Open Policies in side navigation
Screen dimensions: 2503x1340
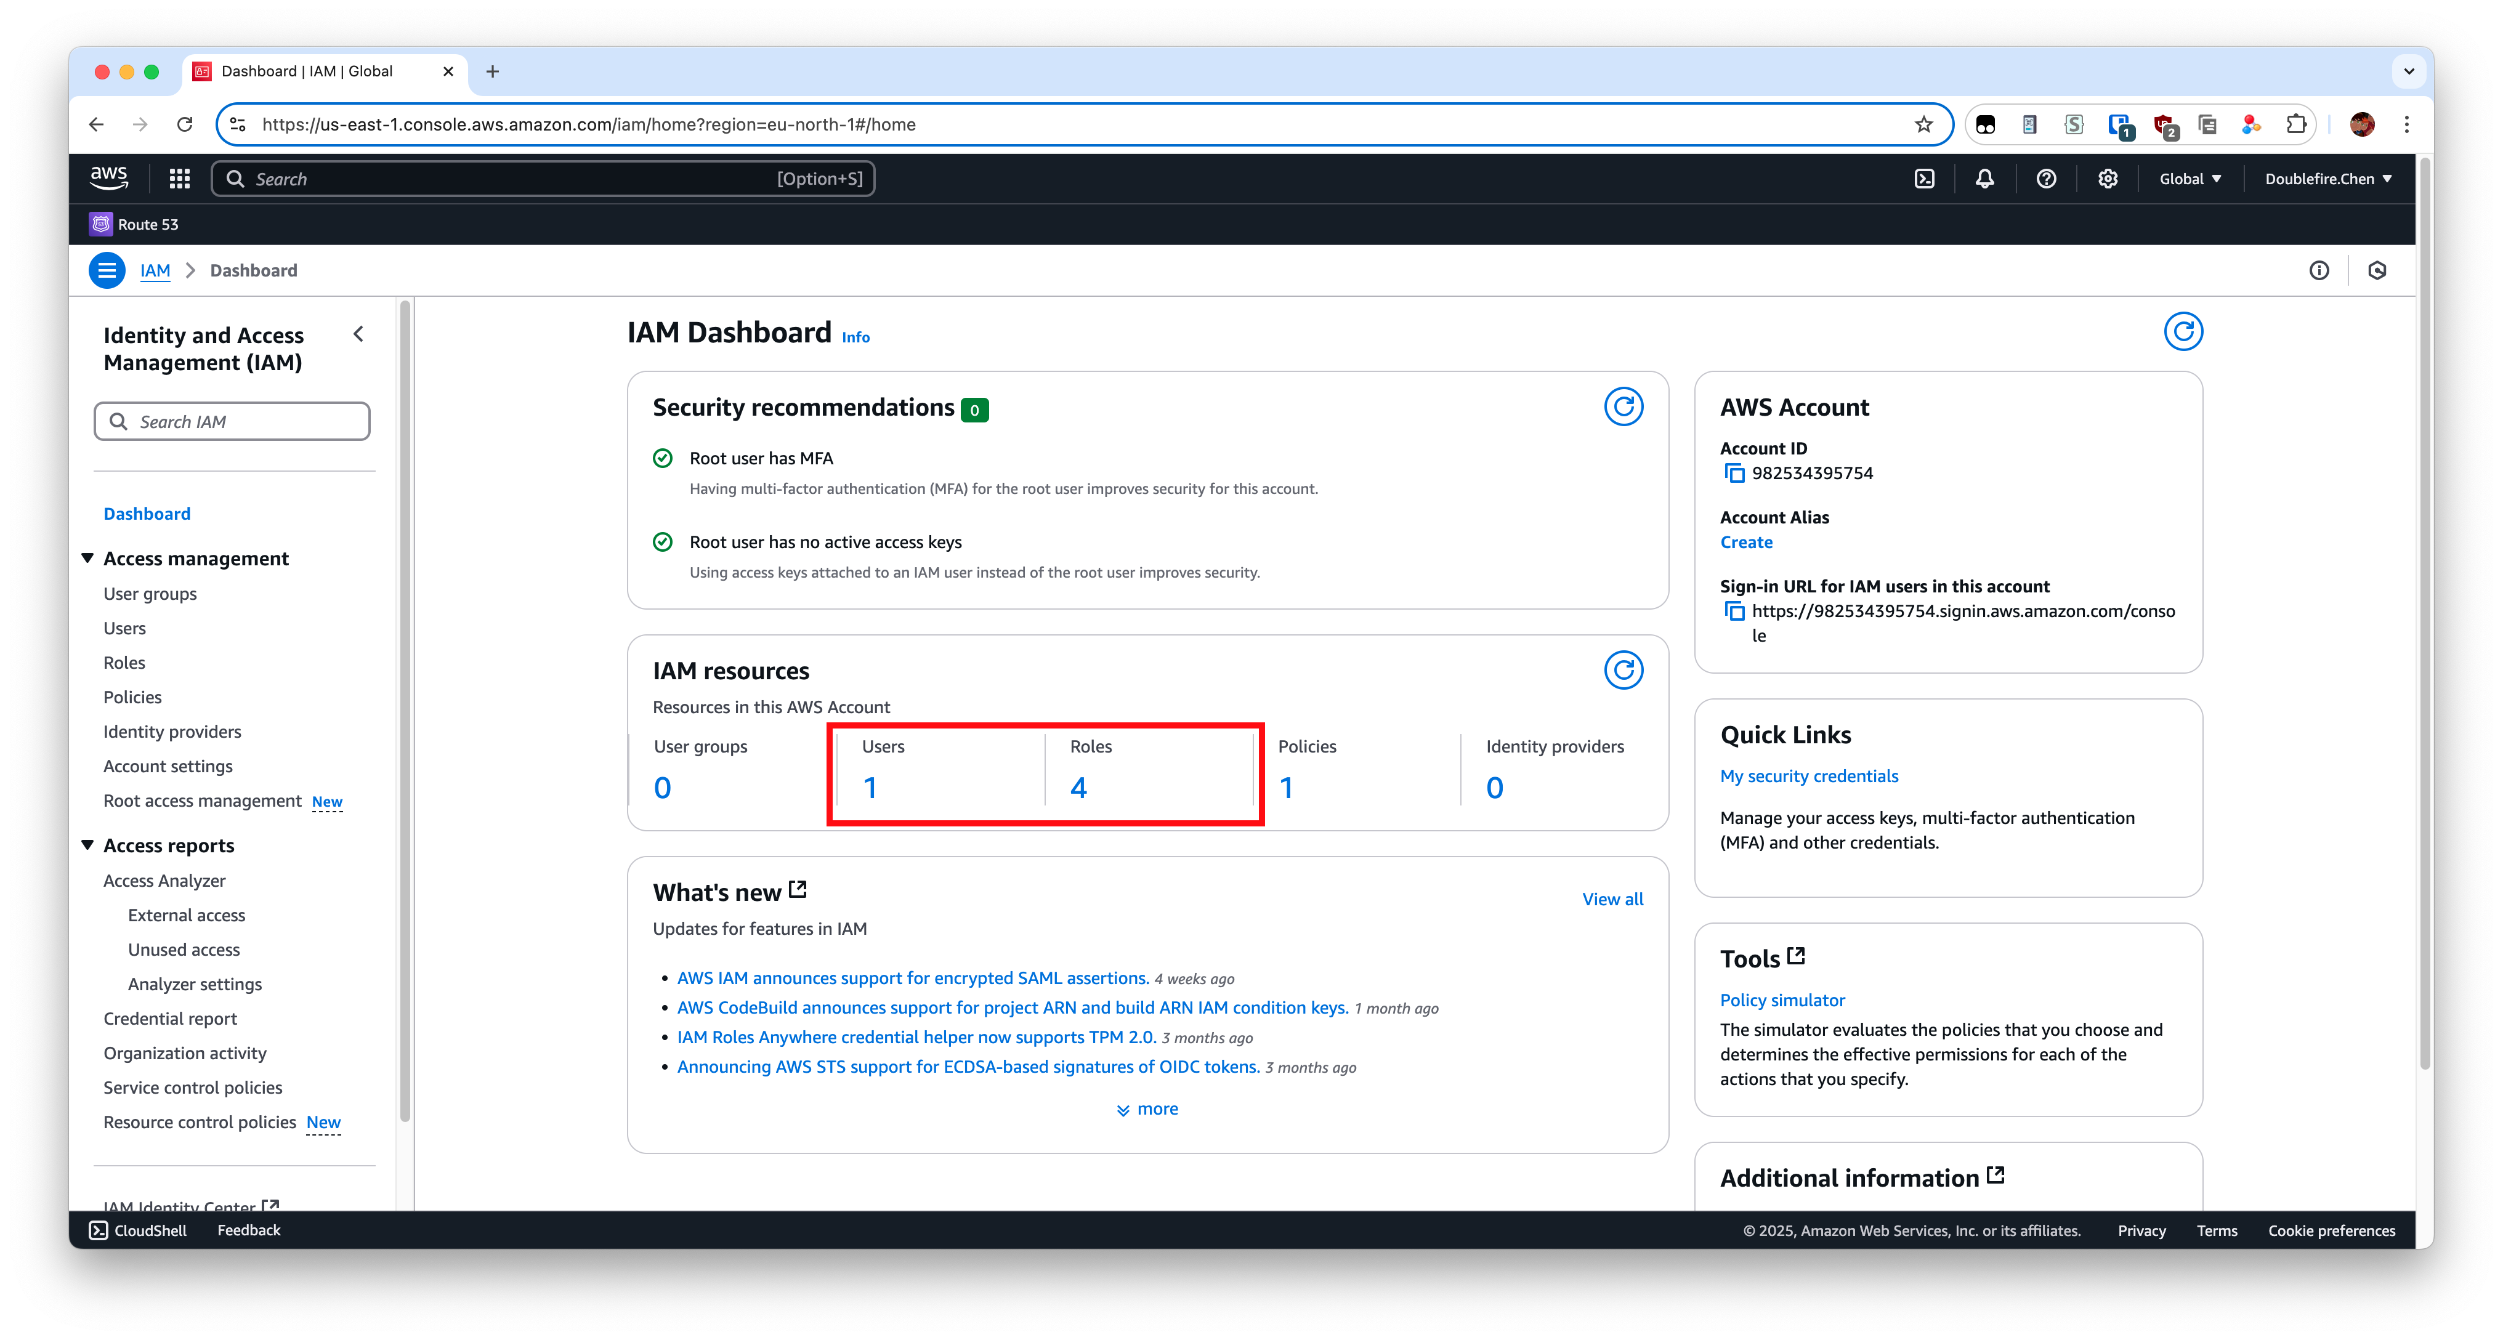132,696
